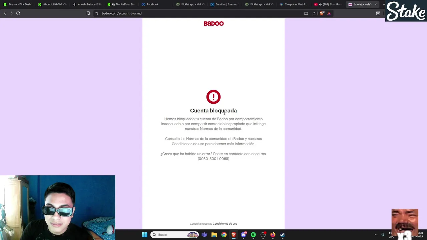Open the Condiciones de uso link
Viewport: 427px width, 240px height.
point(225,224)
